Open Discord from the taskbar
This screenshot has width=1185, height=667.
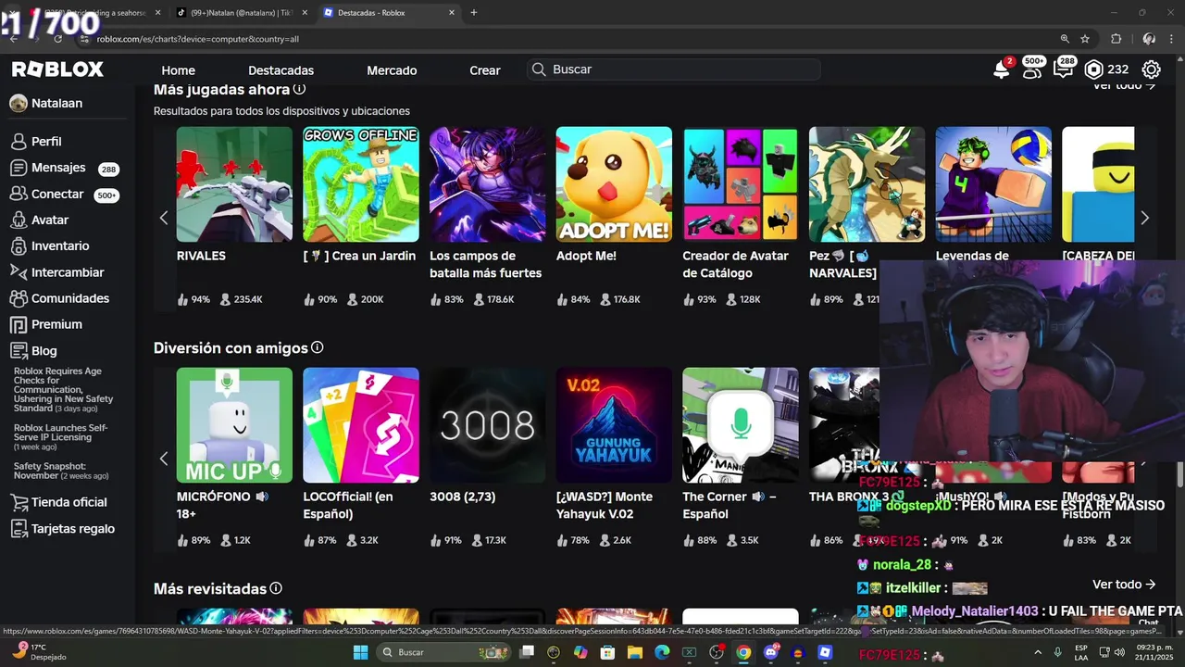[x=770, y=652]
